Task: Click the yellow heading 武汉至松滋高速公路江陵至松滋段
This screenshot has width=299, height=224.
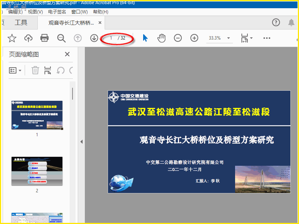Action: tap(199, 112)
